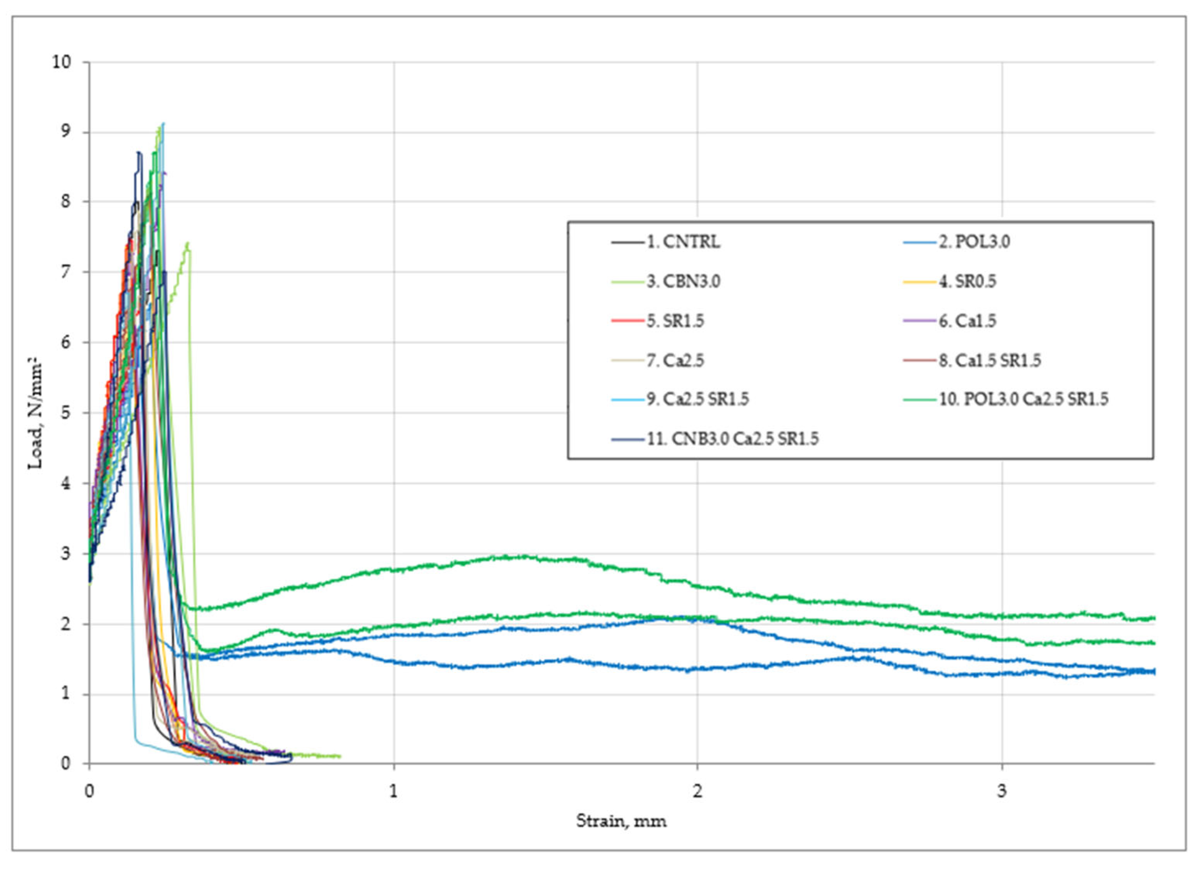Select the 7. Ca2.5 legend entry
This screenshot has height=870, width=1203.
tap(675, 361)
